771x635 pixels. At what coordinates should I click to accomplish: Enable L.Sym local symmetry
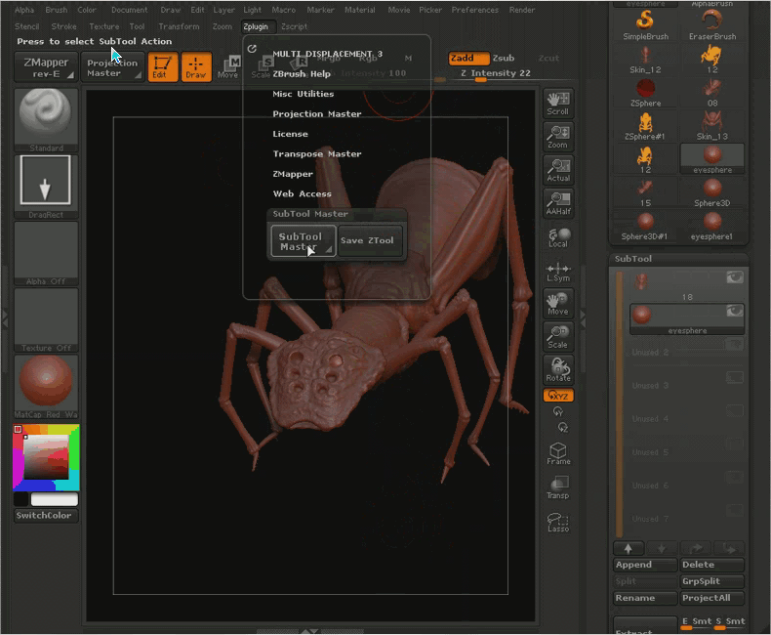click(x=558, y=271)
